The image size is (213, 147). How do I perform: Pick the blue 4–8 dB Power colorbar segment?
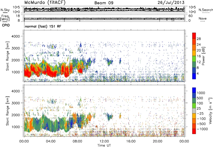[x=194, y=71]
